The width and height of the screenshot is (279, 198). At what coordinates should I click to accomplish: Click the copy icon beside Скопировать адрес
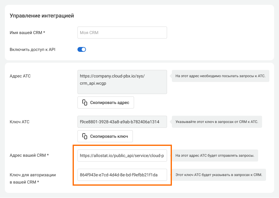click(85, 102)
